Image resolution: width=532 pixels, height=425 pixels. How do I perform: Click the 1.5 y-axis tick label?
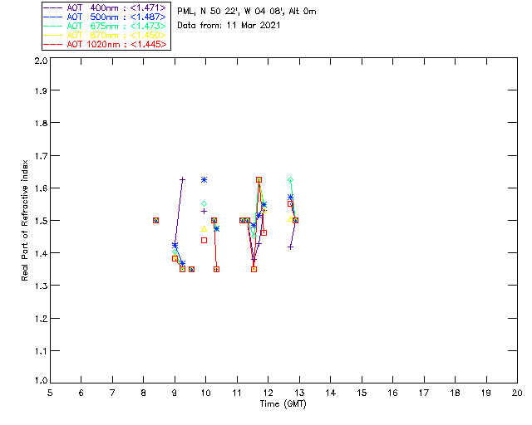pos(41,221)
